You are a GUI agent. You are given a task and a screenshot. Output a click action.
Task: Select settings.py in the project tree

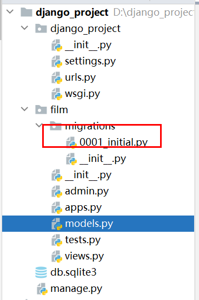pyautogui.click(x=90, y=61)
